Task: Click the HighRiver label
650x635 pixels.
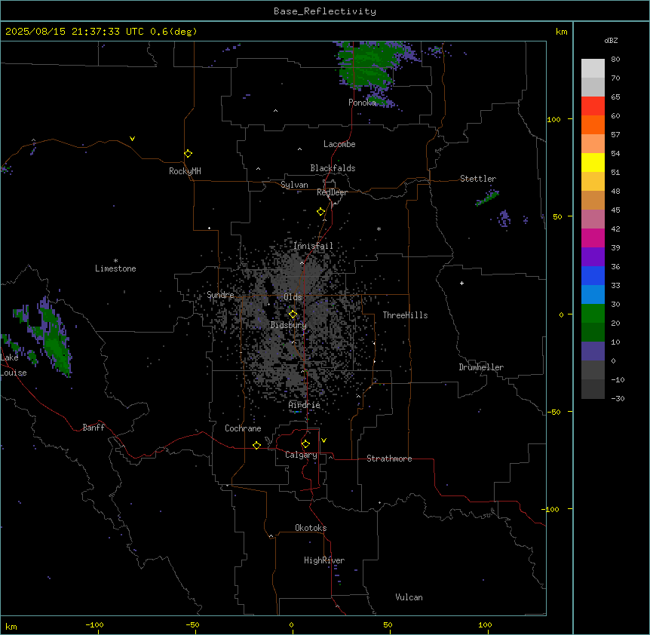Action: click(324, 560)
